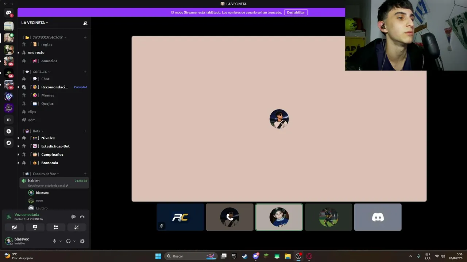Screen dimensions: 467x262
Task: Open Discord direct messages home icon
Action: (9, 13)
